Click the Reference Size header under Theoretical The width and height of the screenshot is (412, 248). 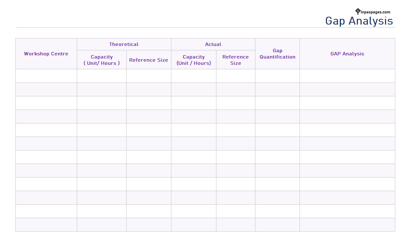149,60
